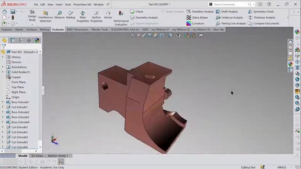
Task: Switch to the 3D Views tab
Action: point(37,156)
